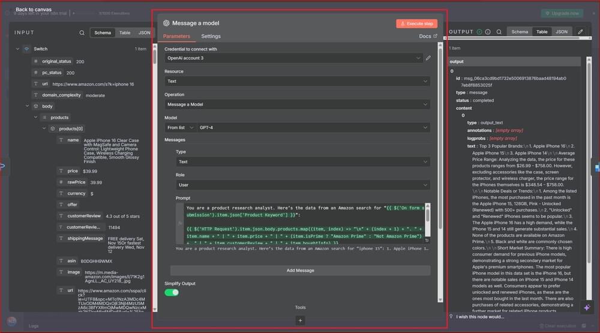Click the pencil icon beside OpenAi credential
Screen dimensions: 600x333
point(428,58)
